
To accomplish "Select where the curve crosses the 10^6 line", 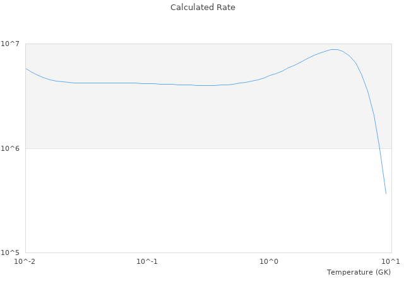I will click(379, 148).
